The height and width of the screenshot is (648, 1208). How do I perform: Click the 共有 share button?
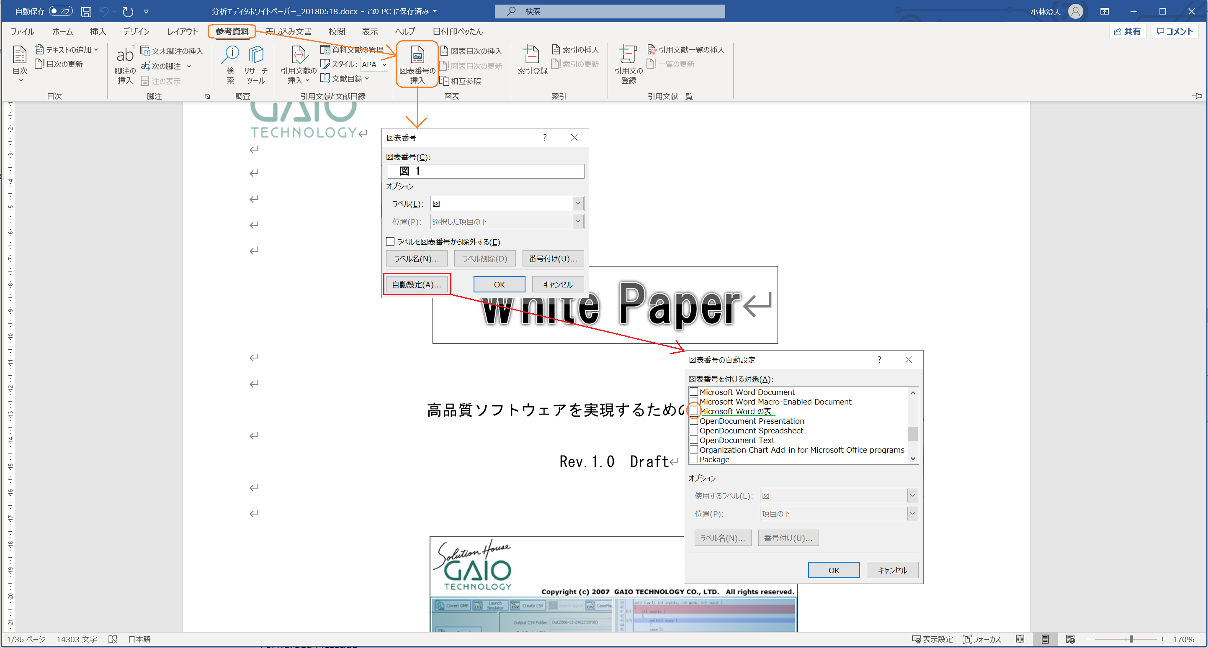coord(1127,31)
